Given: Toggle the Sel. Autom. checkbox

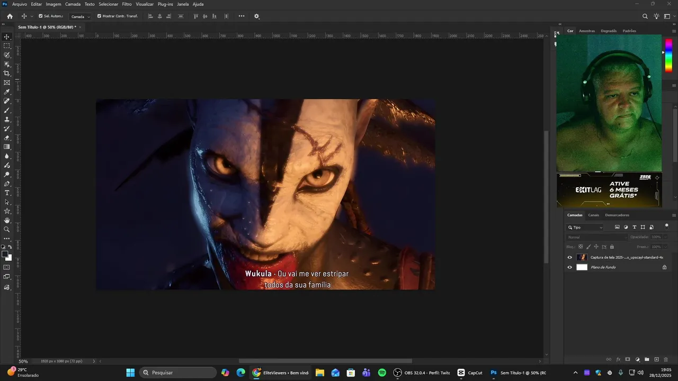Looking at the screenshot, I should tap(41, 16).
